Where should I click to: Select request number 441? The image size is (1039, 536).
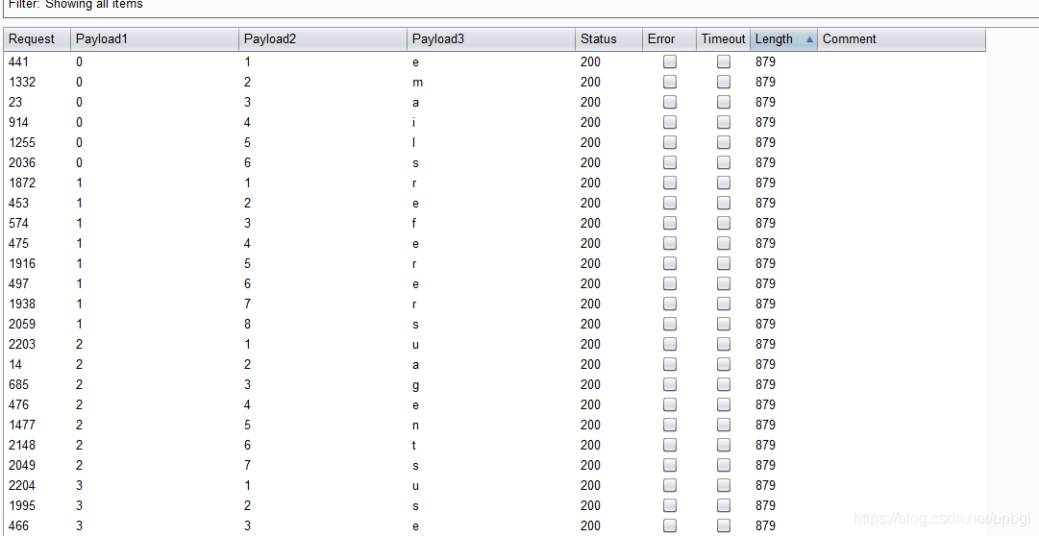(18, 61)
